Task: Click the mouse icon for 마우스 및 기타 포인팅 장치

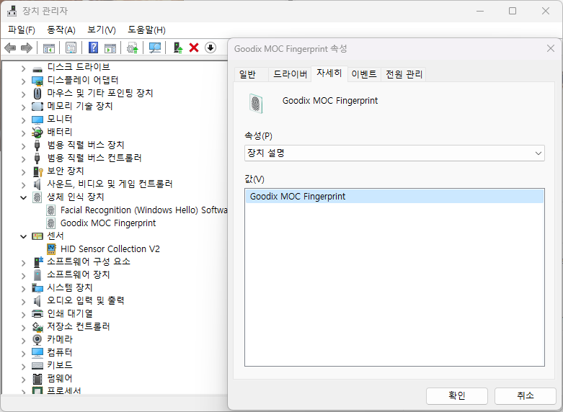Action: pos(37,94)
